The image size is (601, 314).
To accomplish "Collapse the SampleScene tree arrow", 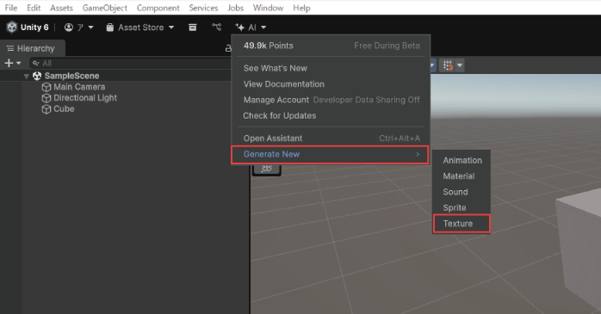I will [26, 77].
